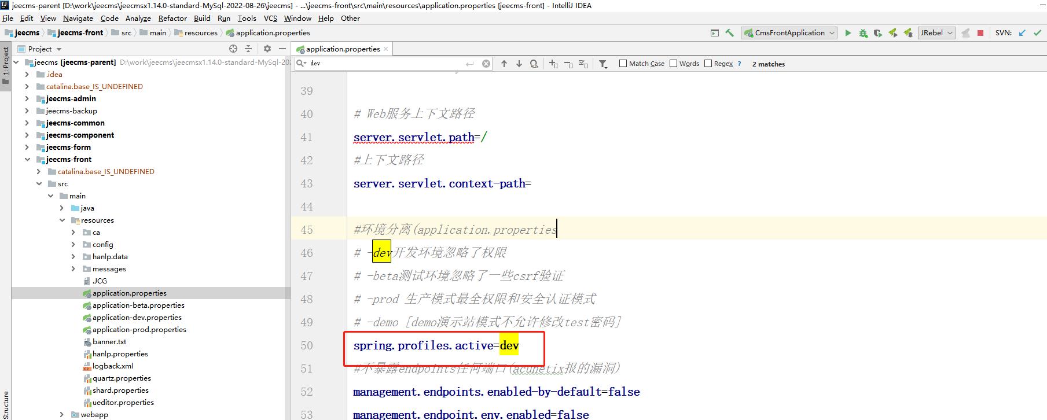
Task: Expand the config folder
Action: pos(73,245)
